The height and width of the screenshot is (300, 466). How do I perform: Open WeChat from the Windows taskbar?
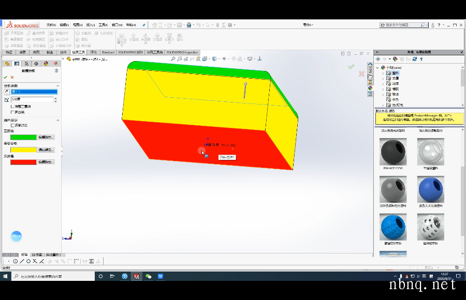(x=148, y=276)
